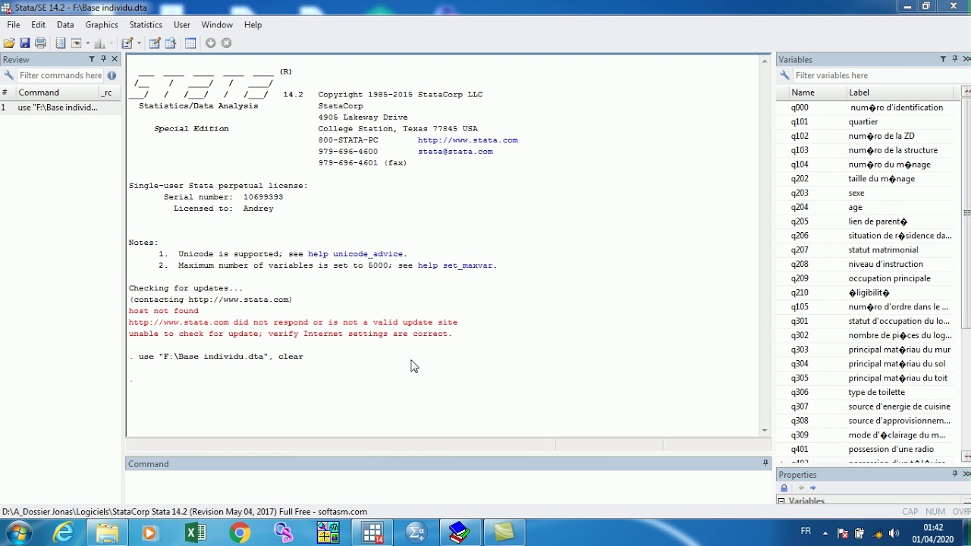Open Internet Explorer from the taskbar
Screen dimensions: 971x546
pyautogui.click(x=64, y=533)
